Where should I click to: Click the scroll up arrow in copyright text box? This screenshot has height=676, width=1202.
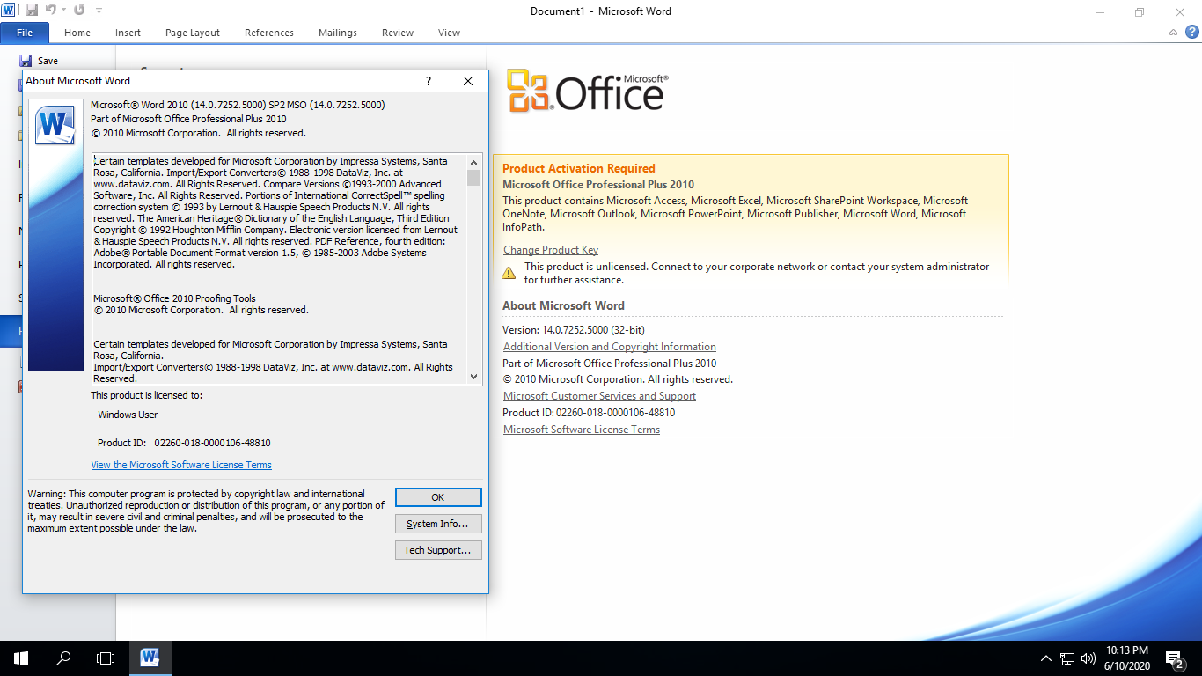click(x=474, y=162)
